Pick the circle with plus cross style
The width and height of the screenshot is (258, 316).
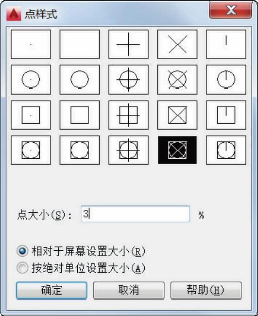pyautogui.click(x=128, y=79)
